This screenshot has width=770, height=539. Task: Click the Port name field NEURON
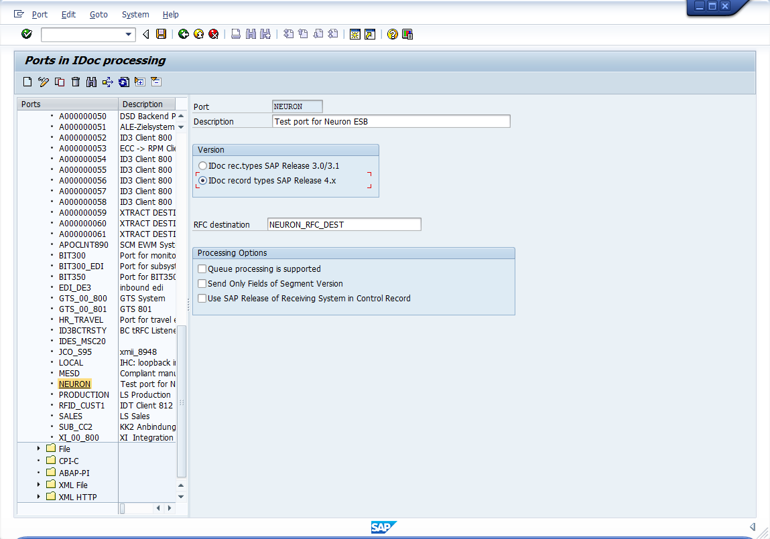tap(297, 106)
